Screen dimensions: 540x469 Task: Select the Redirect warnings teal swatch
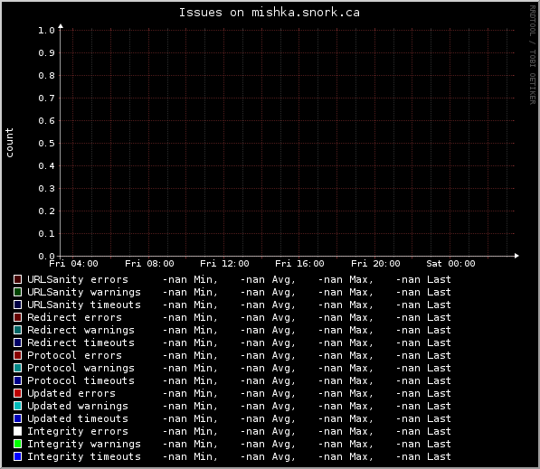pos(17,330)
